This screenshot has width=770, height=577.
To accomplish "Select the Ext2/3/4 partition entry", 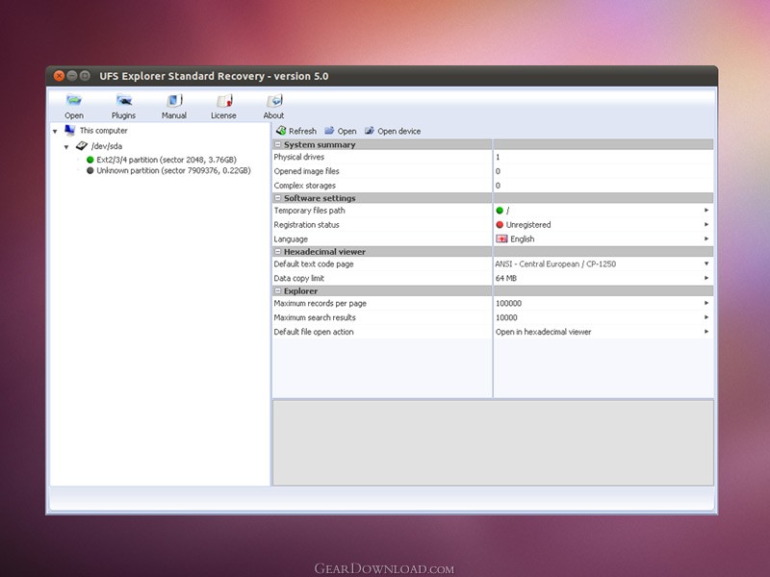I will point(167,160).
